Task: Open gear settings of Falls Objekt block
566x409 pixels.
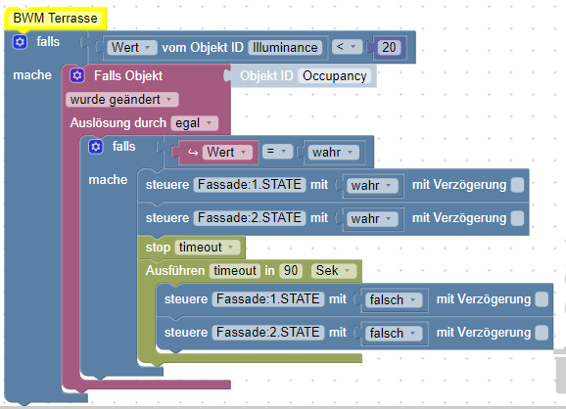Action: coord(77,75)
